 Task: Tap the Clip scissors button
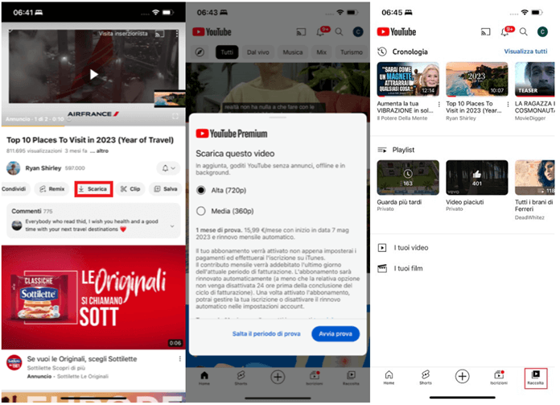tap(130, 189)
